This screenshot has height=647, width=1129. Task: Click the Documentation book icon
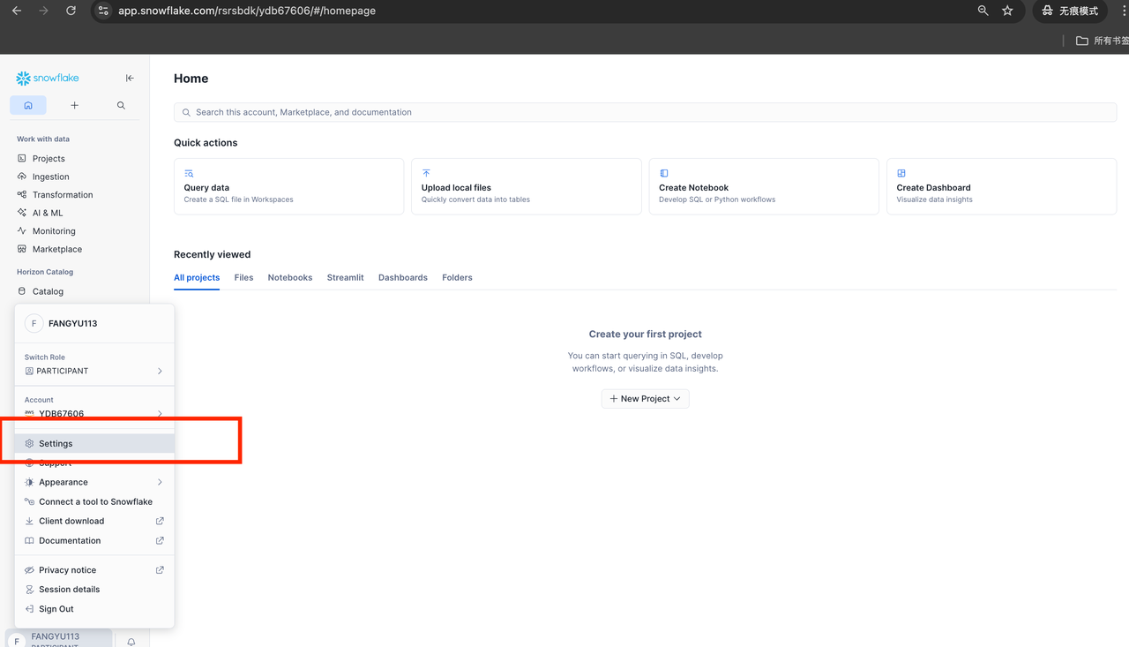pyautogui.click(x=29, y=540)
